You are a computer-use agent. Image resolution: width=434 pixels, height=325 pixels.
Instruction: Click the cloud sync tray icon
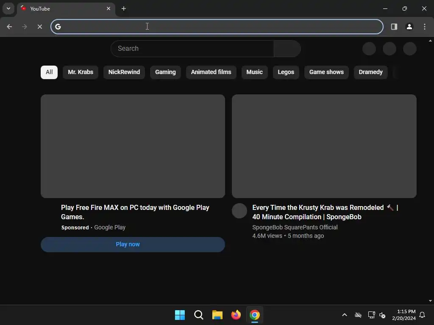(x=358, y=315)
